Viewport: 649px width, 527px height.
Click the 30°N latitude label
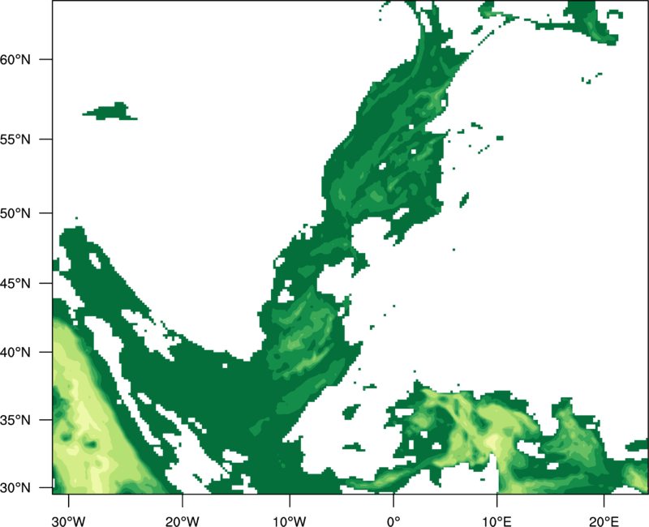15,488
